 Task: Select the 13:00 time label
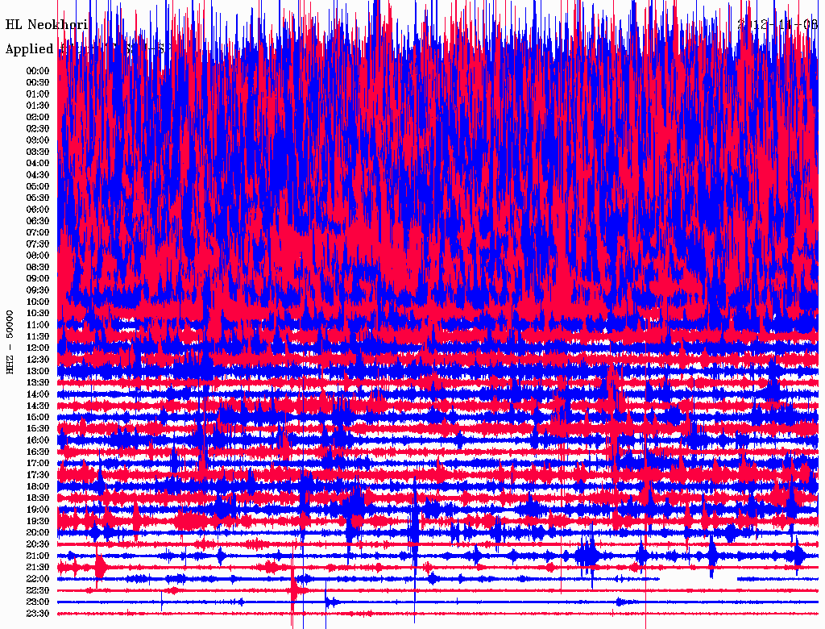click(x=38, y=371)
